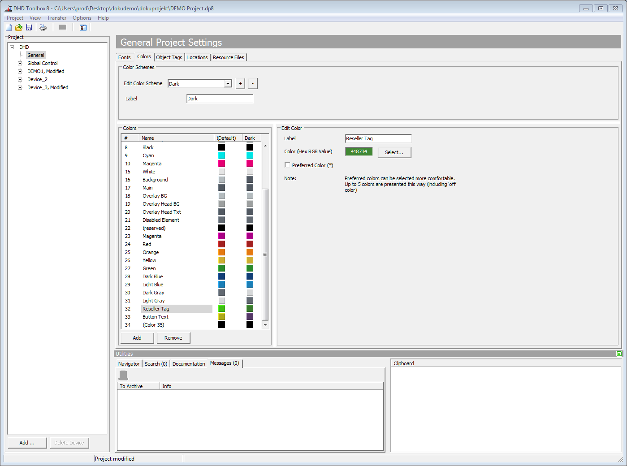This screenshot has width=627, height=466.
Task: Save the current project
Action: point(29,27)
